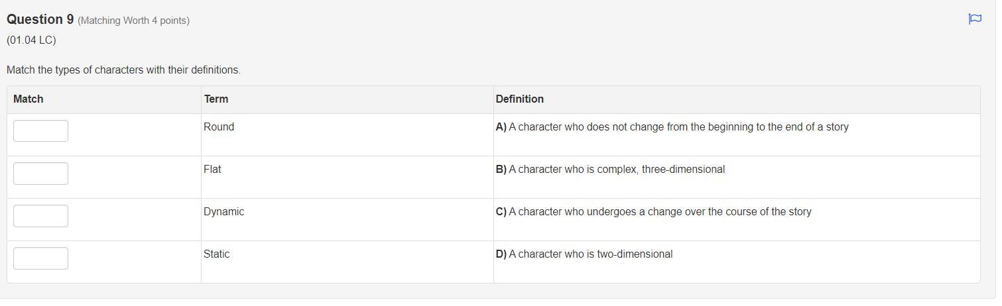The width and height of the screenshot is (1002, 306).
Task: Click the Term column header
Action: (x=216, y=99)
